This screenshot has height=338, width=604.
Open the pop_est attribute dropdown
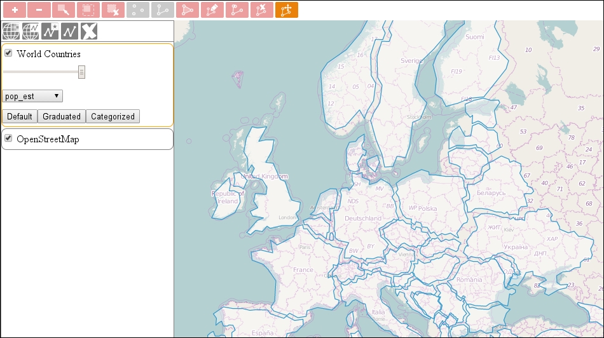(x=32, y=96)
